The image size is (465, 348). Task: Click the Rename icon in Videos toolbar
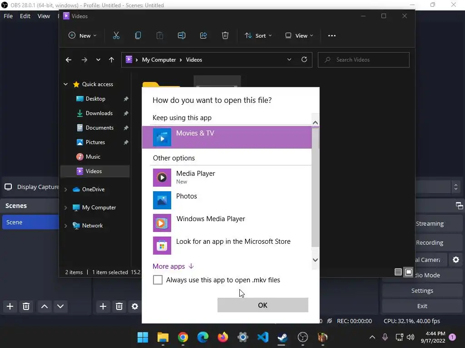coord(182,35)
